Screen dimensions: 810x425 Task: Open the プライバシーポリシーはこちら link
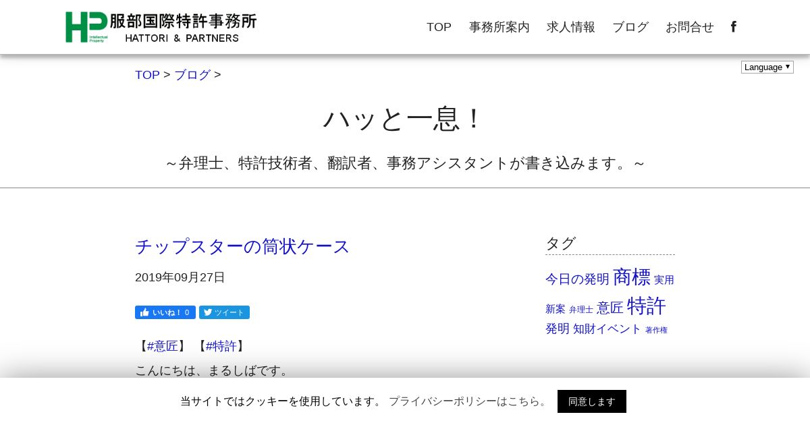tap(469, 401)
